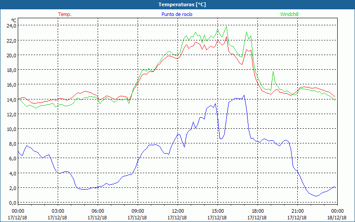Click the '17/12/18' date beneath '21:00'
The image size is (355, 222).
pyautogui.click(x=297, y=218)
